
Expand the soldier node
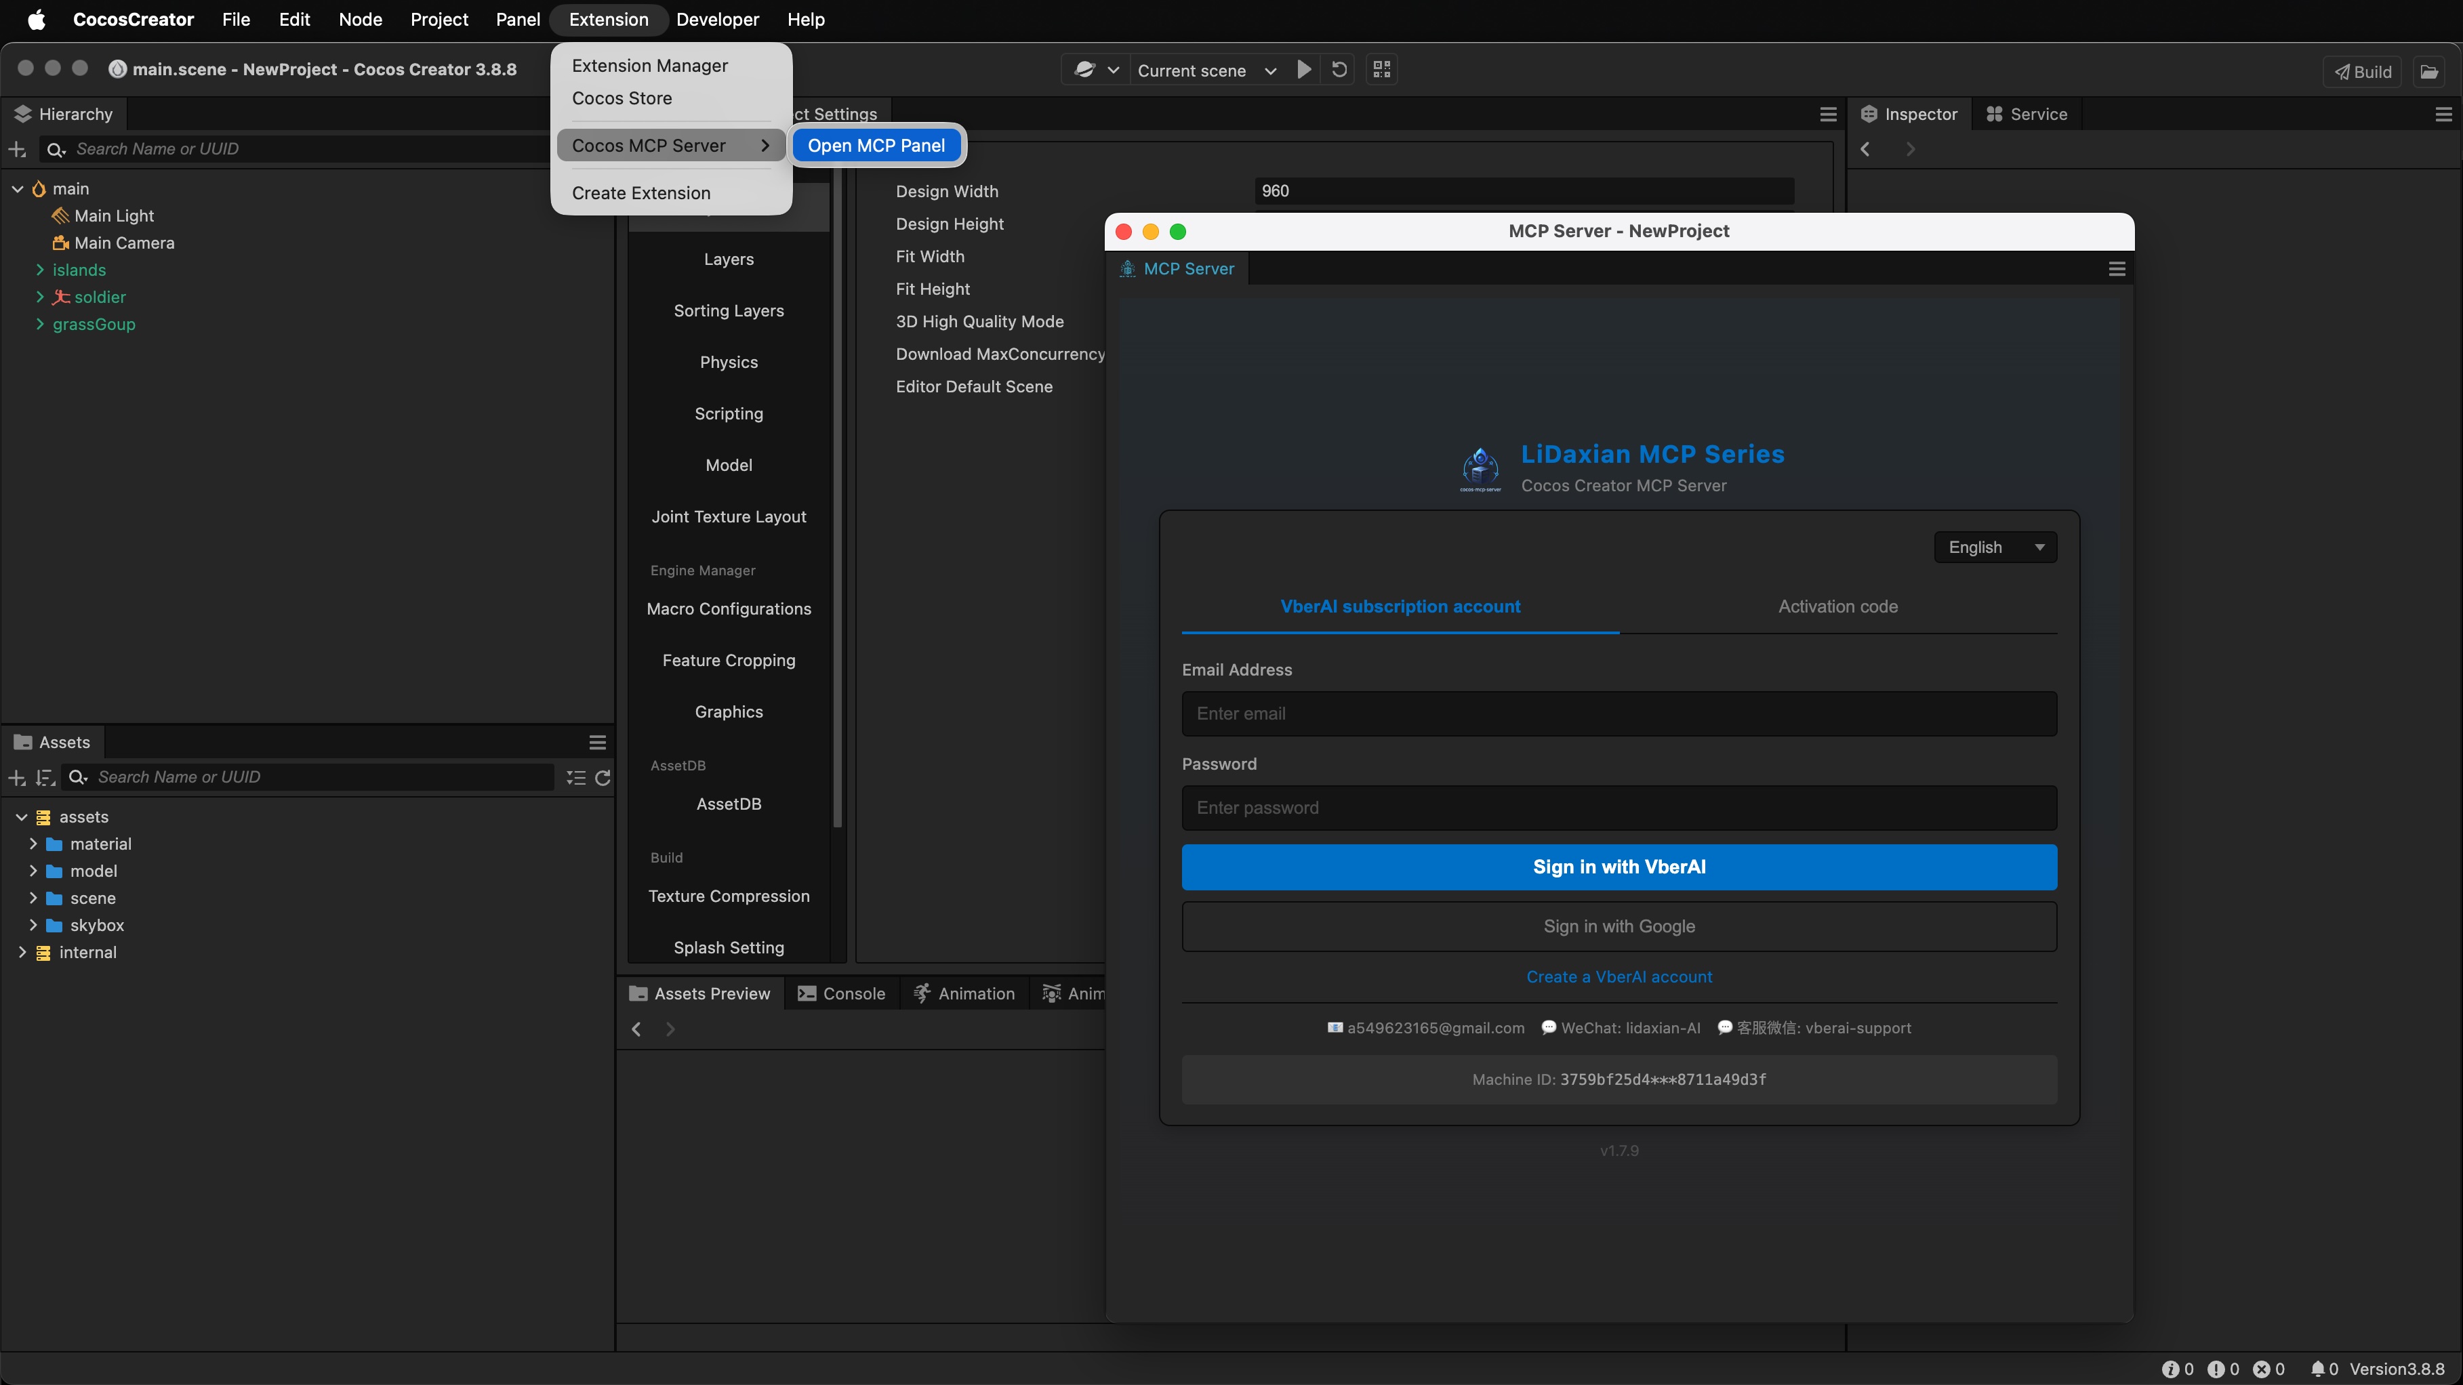[x=40, y=297]
